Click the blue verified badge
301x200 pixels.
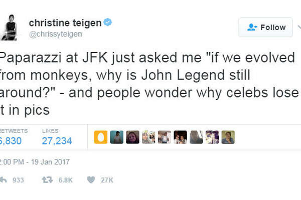point(107,23)
